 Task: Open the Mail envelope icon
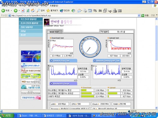pyautogui.click(x=79, y=11)
